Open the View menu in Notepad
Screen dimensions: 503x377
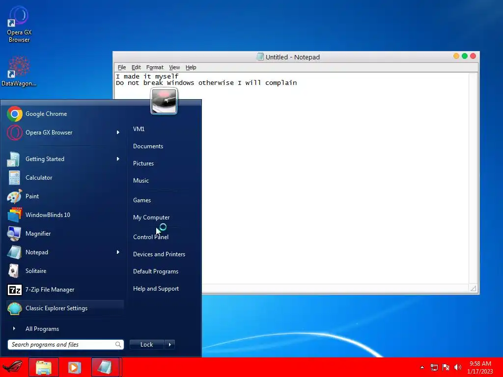tap(174, 67)
